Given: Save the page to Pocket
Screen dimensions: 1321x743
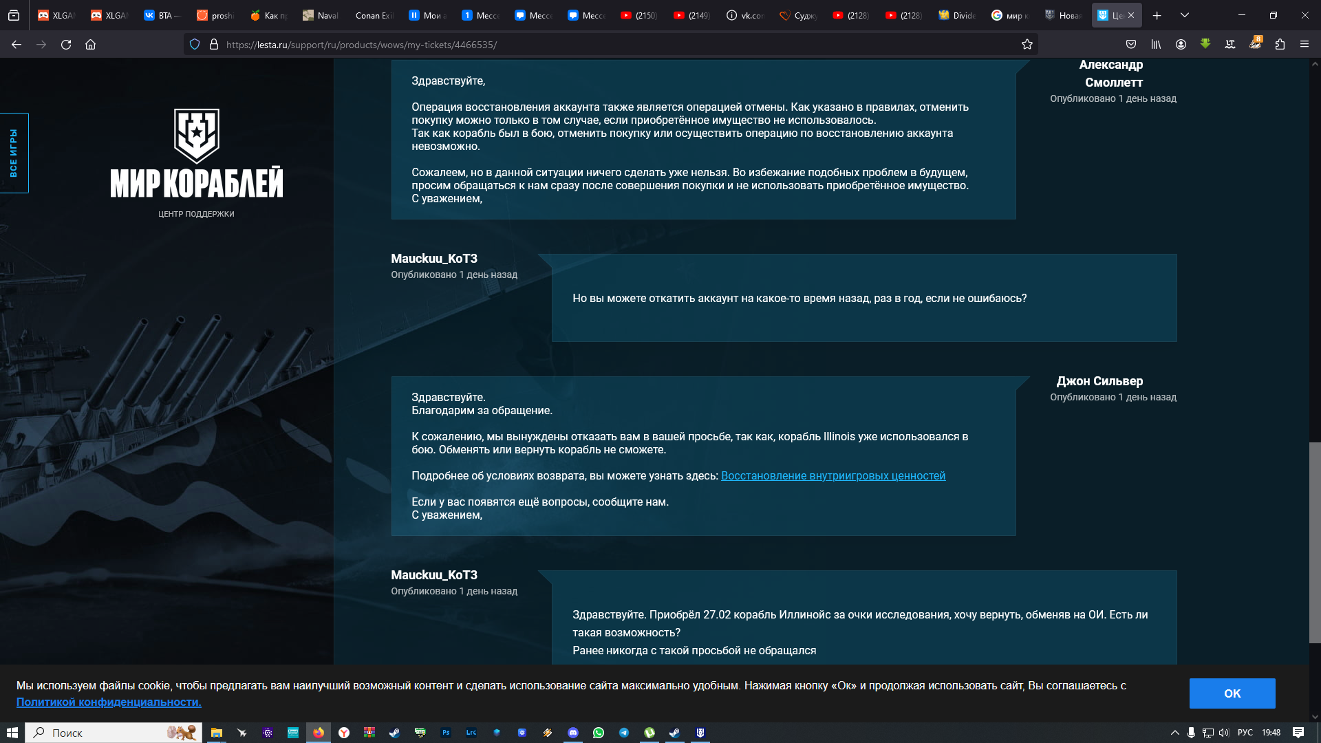Looking at the screenshot, I should tap(1131, 45).
